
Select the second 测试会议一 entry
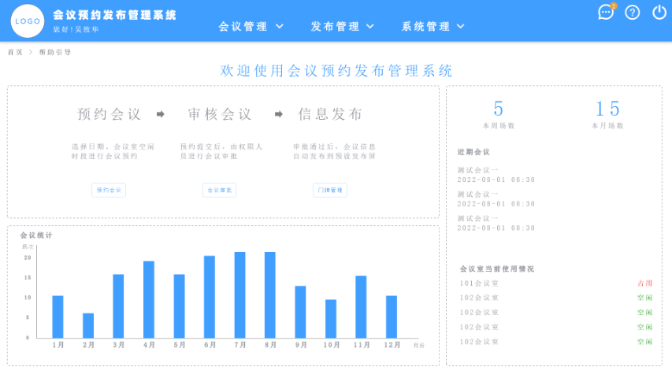pyautogui.click(x=496, y=199)
